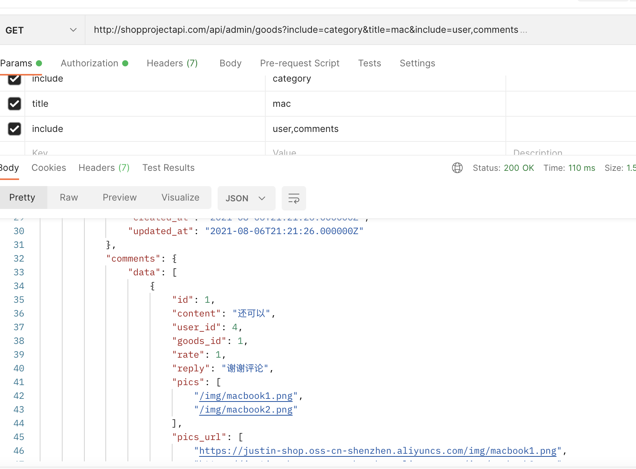636x469 pixels.
Task: Click the network globe icon
Action: [x=457, y=168]
